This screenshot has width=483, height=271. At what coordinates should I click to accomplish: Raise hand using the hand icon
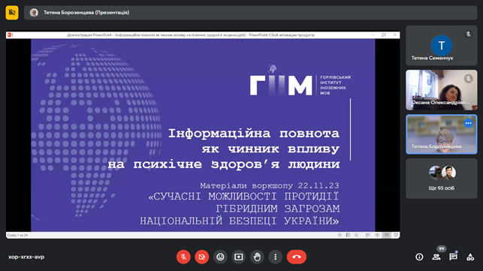point(257,257)
